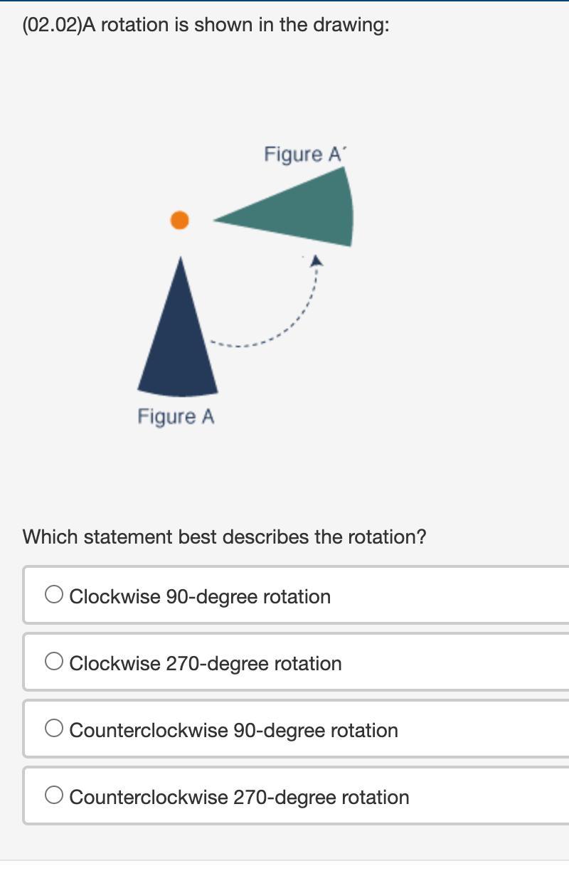Click the "Which statement best describes the rotation?" text
The width and height of the screenshot is (569, 888).
tap(224, 536)
